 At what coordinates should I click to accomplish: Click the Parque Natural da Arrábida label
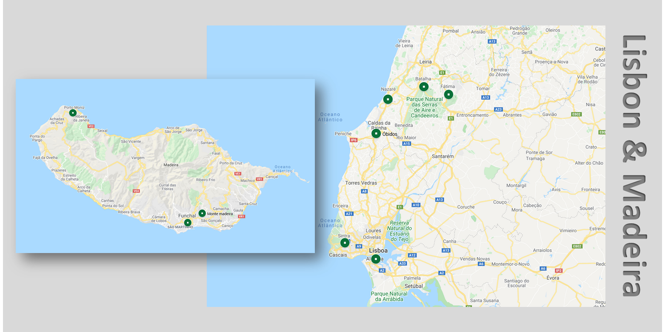pos(389,296)
